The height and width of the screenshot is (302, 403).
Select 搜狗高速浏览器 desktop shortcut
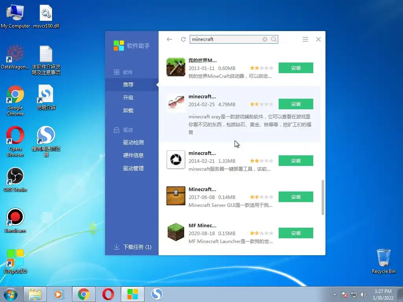46,142
